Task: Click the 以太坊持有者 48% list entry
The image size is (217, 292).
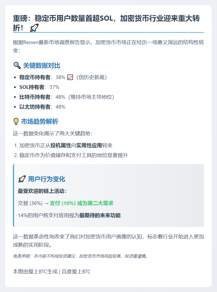Action: tap(42, 107)
